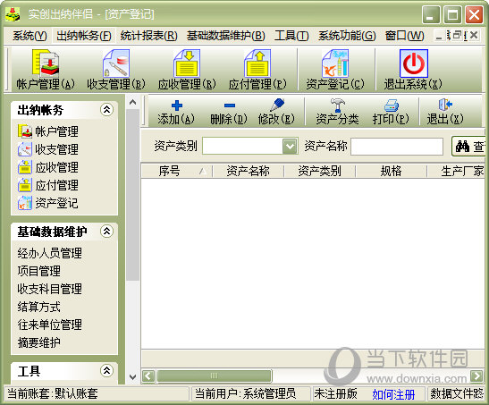The image size is (489, 405).
Task: Click the 资产名称 column header
Action: click(x=248, y=171)
